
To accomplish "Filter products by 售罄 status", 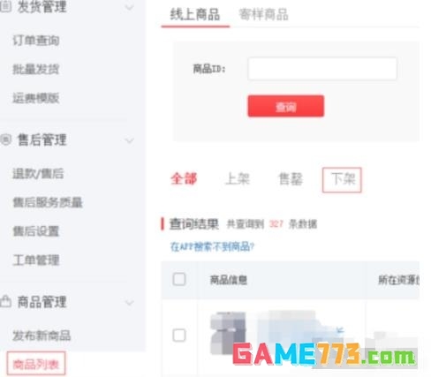I will tap(291, 179).
